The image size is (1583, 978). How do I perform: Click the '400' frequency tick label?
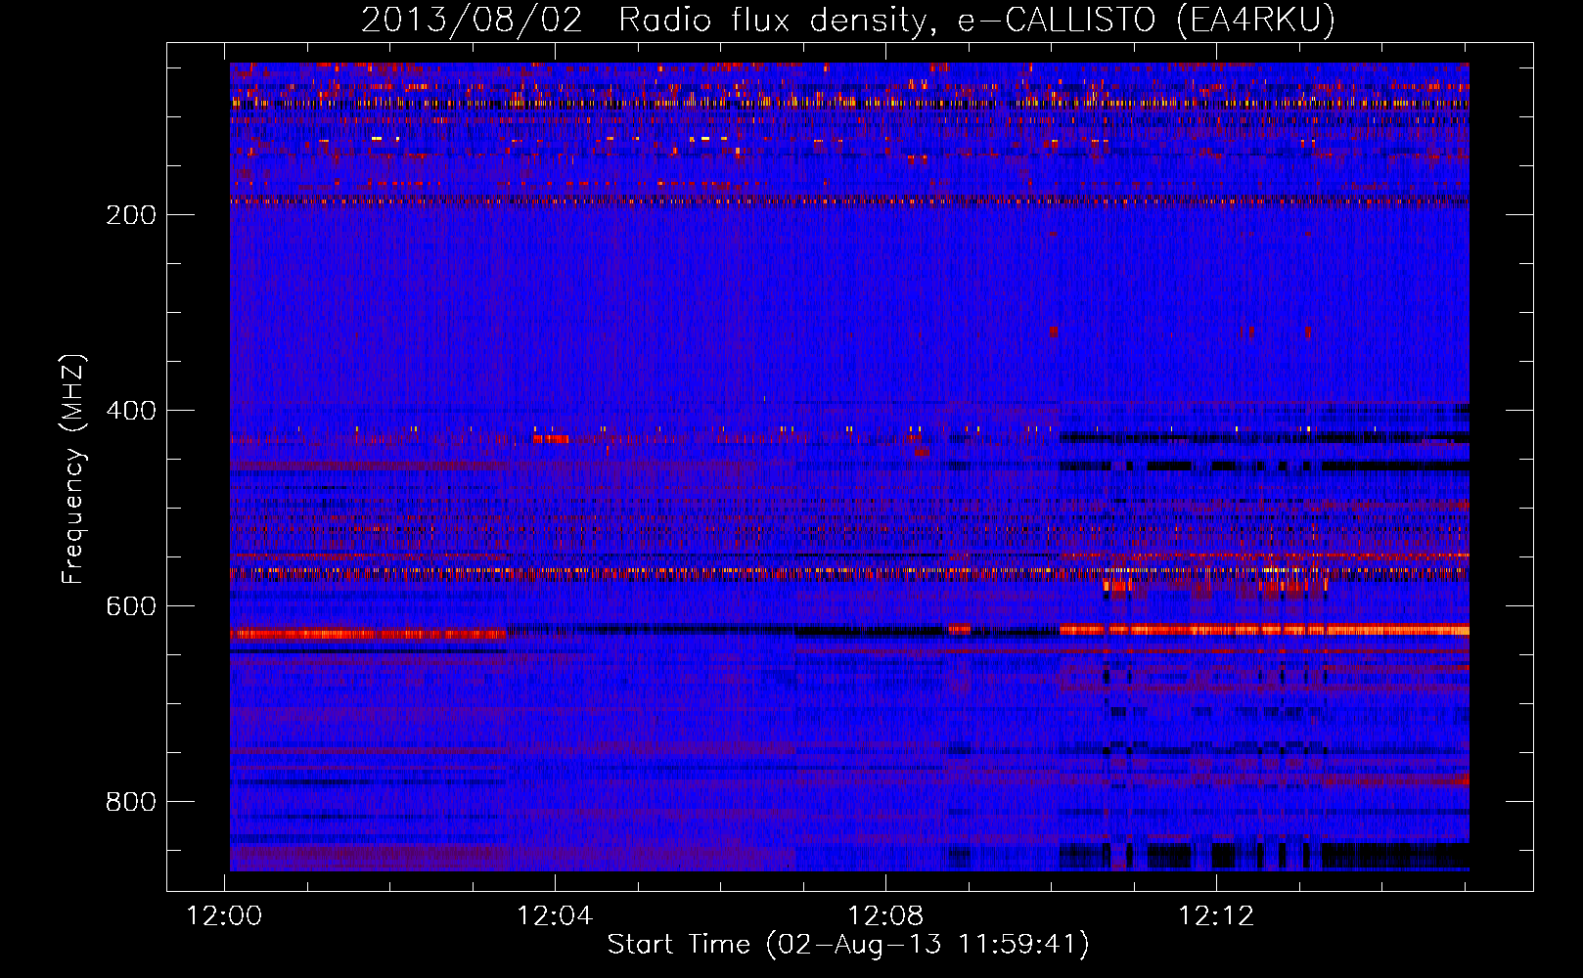tap(130, 411)
